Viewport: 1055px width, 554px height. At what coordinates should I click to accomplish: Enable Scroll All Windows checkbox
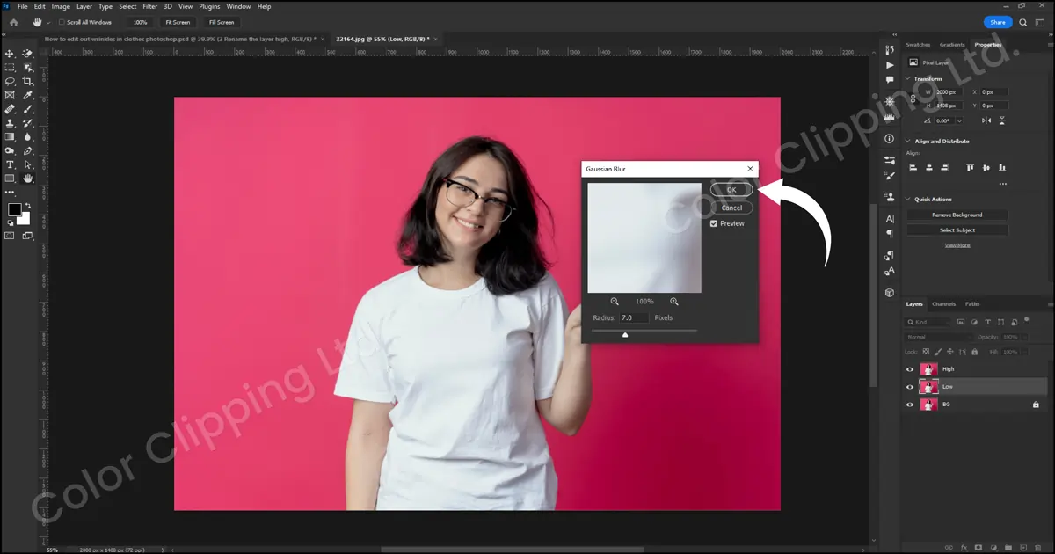point(61,22)
